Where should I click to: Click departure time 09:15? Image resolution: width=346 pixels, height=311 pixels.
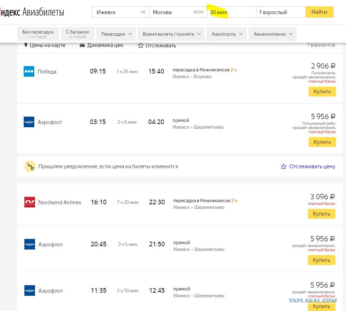[98, 71]
